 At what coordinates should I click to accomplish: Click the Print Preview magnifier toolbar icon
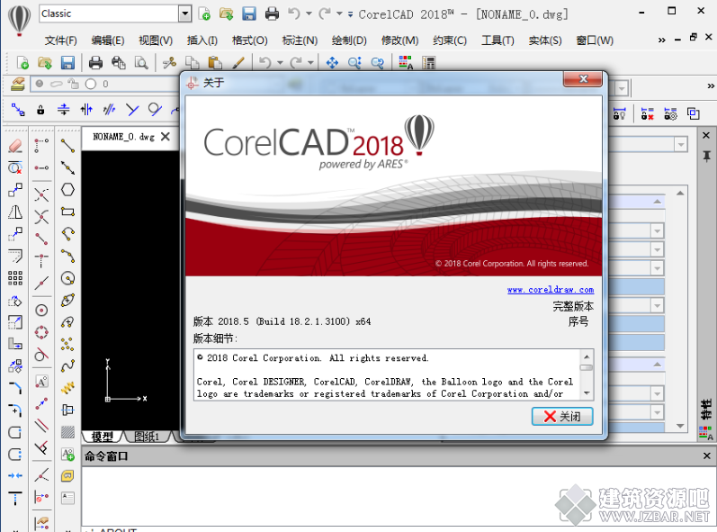141,62
